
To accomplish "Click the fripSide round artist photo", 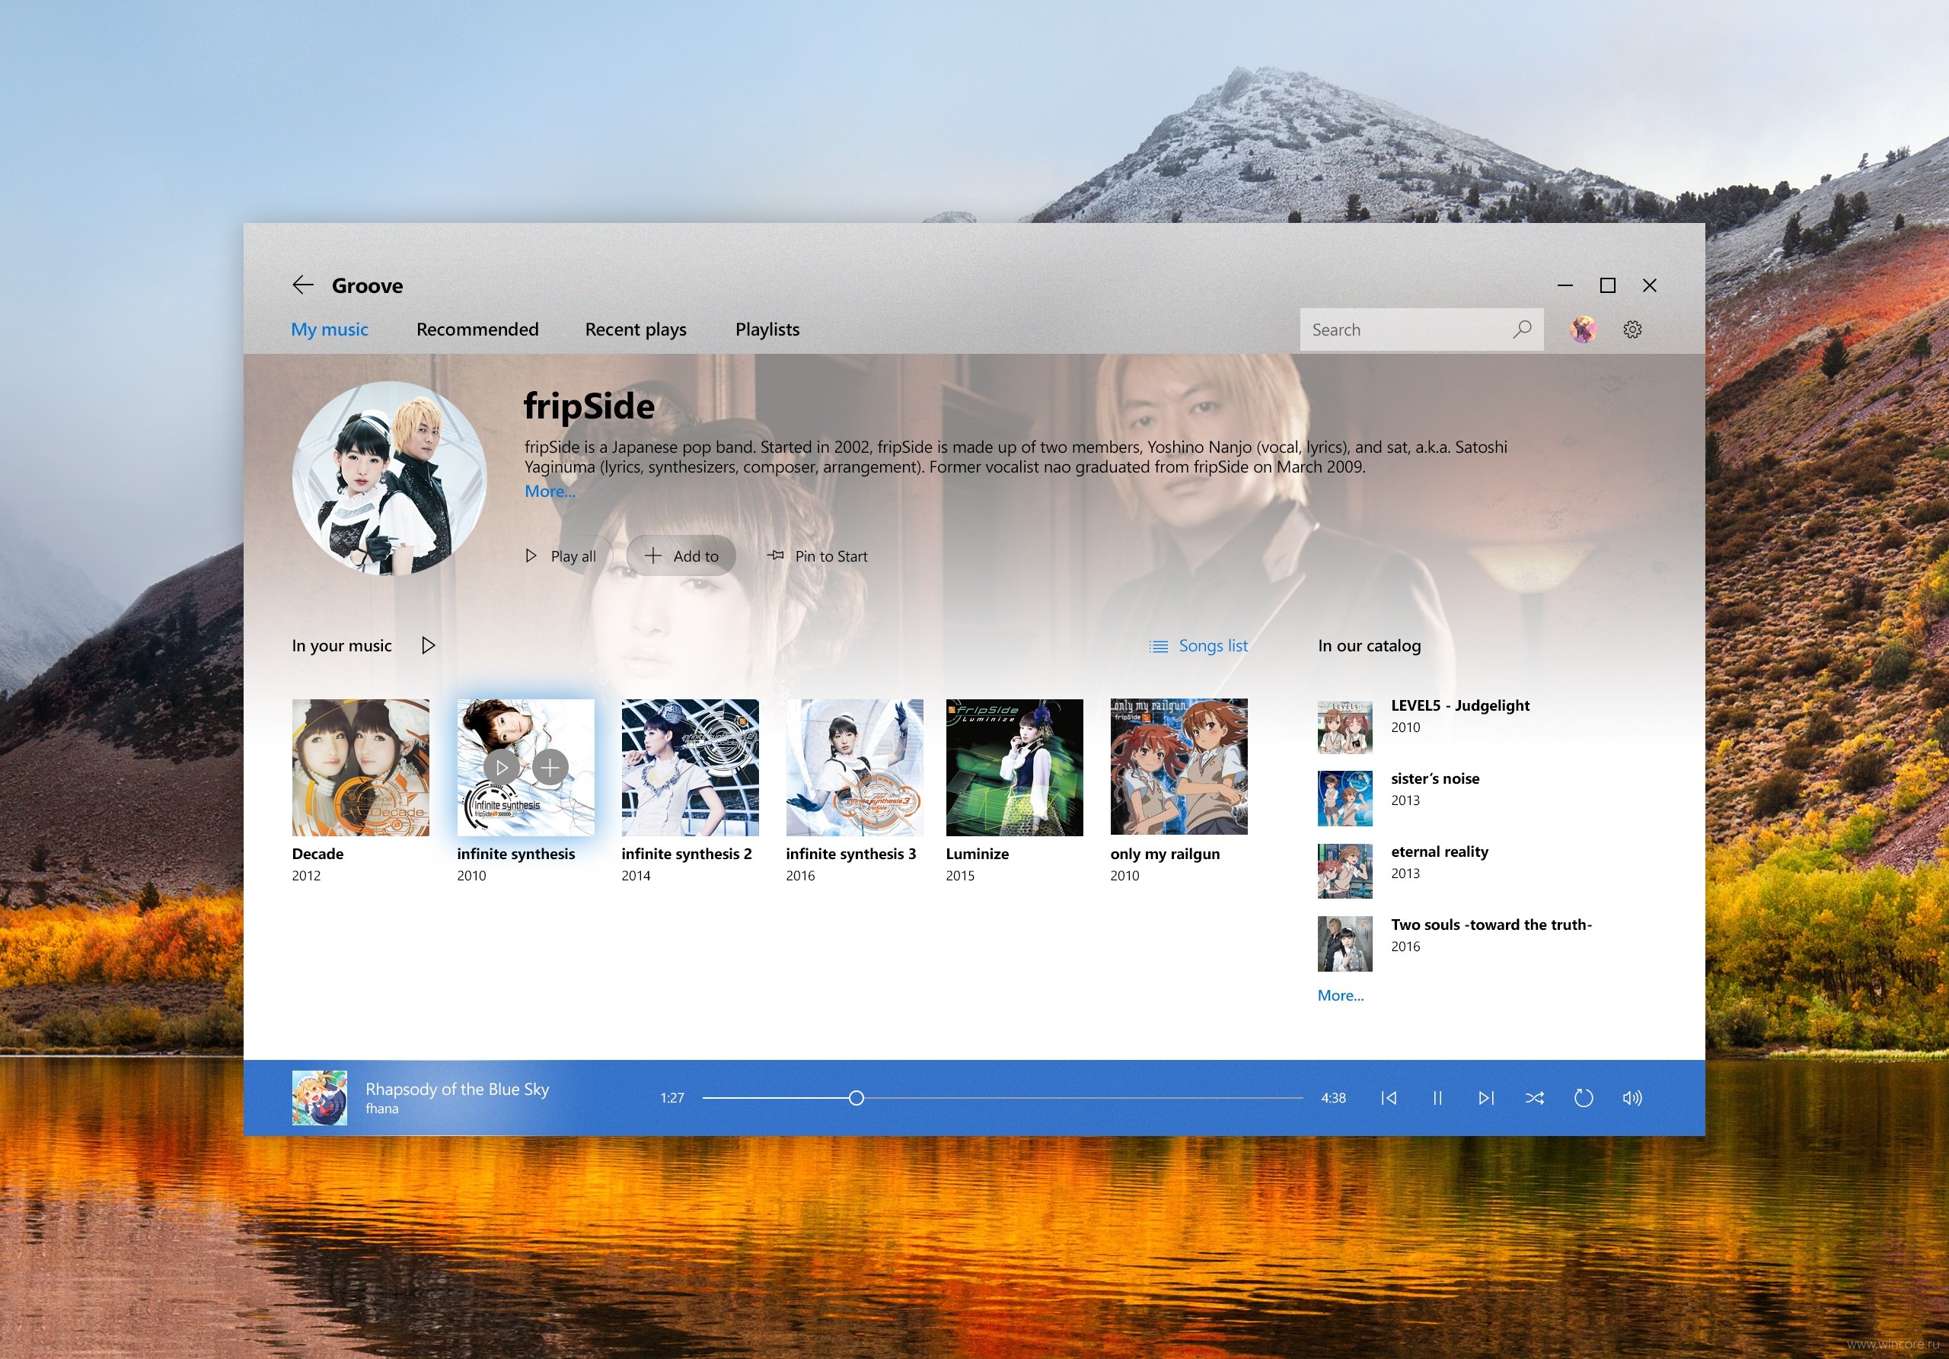I will click(x=389, y=478).
